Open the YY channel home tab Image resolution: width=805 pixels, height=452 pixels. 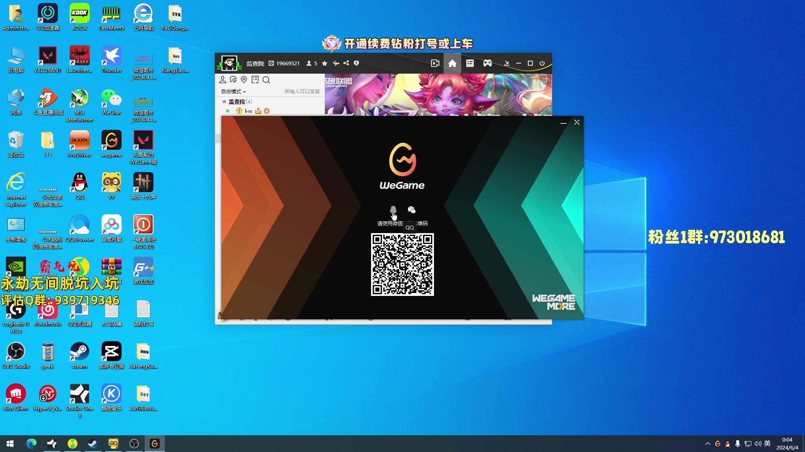pos(452,63)
